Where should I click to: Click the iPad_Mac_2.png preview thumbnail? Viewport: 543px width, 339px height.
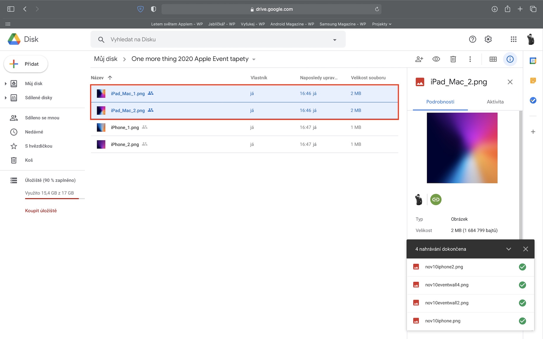[x=462, y=148]
